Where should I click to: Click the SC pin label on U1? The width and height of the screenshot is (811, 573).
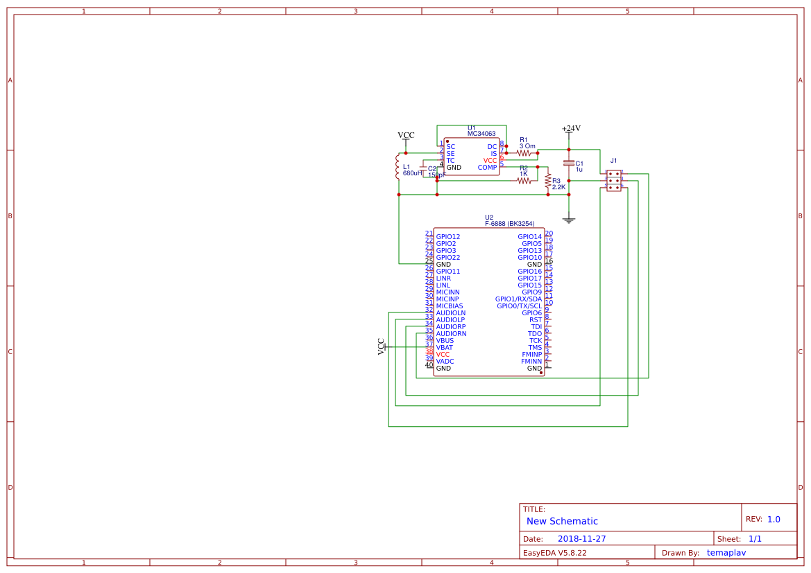point(450,148)
